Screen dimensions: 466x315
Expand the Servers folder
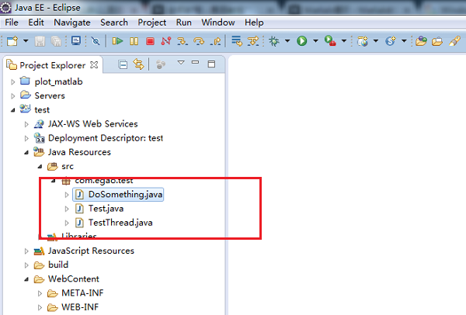[12, 96]
